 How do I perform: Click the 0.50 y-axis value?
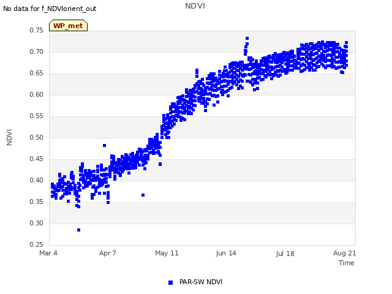point(36,137)
